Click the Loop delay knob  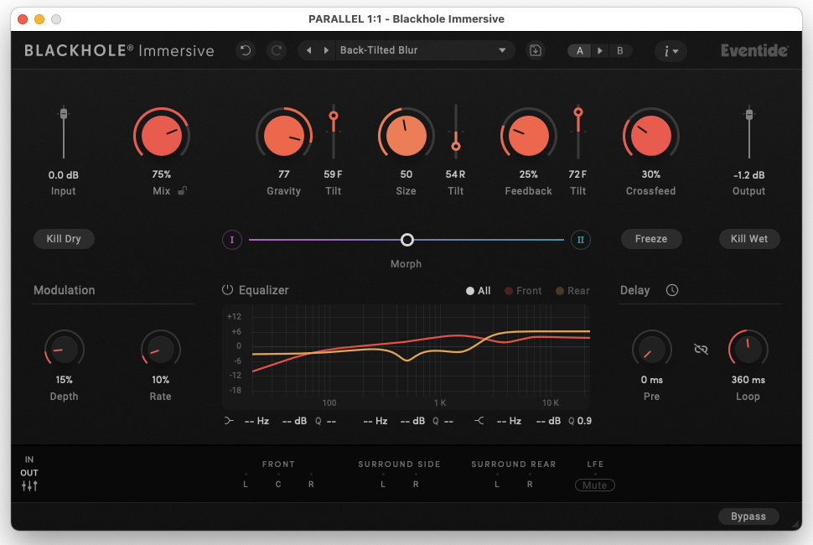coord(748,349)
